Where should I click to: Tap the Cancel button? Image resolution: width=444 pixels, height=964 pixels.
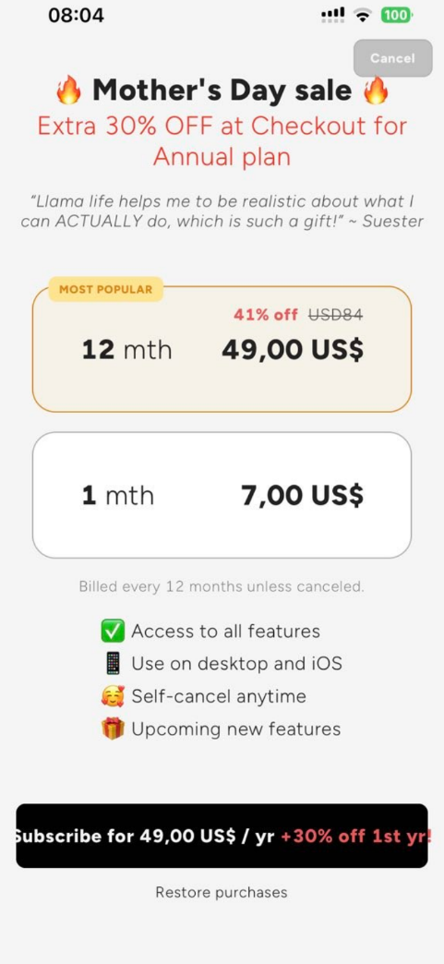point(393,58)
